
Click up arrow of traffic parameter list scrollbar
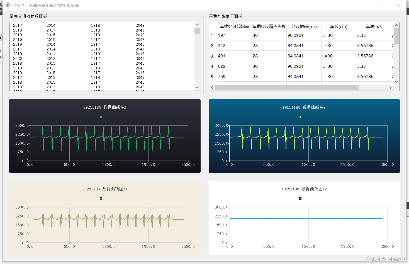[197, 25]
